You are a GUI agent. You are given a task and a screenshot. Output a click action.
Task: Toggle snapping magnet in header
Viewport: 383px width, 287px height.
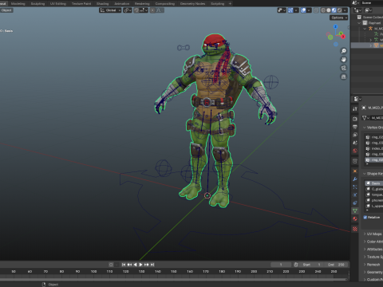136,10
